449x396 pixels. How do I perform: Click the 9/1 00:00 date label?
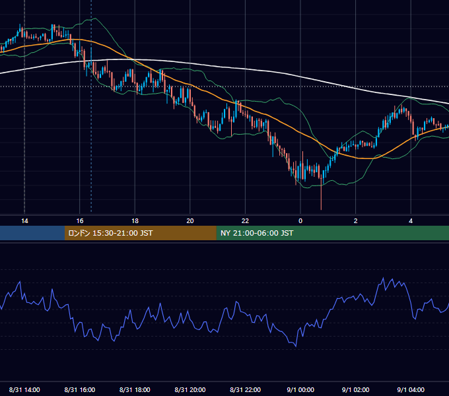300,389
